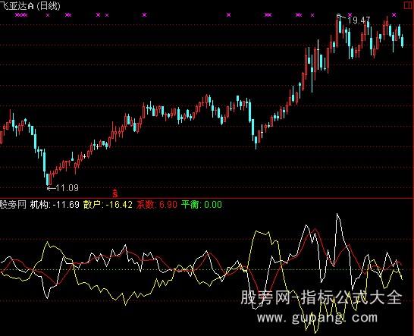The height and width of the screenshot is (336, 414).
Task: Click the red S marker above the divider
Action: [115, 193]
